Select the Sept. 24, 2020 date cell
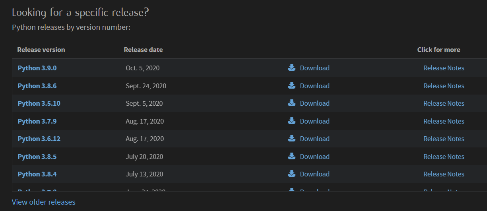 click(146, 86)
